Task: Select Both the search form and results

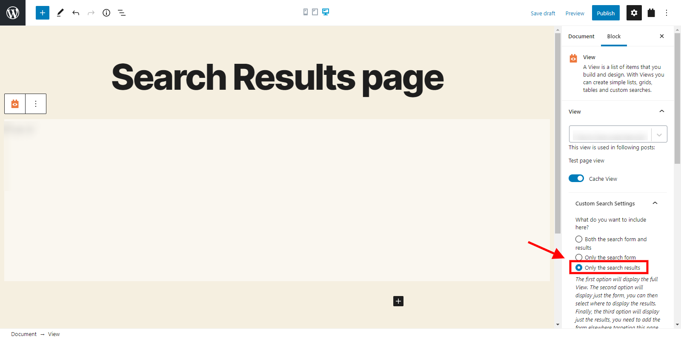Action: tap(579, 239)
